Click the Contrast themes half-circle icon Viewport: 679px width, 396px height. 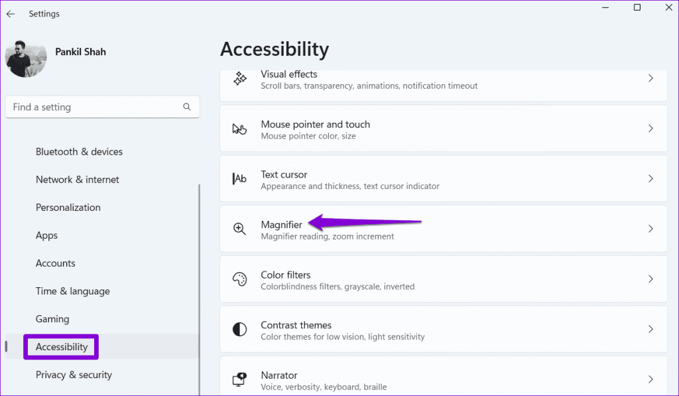pyautogui.click(x=239, y=329)
